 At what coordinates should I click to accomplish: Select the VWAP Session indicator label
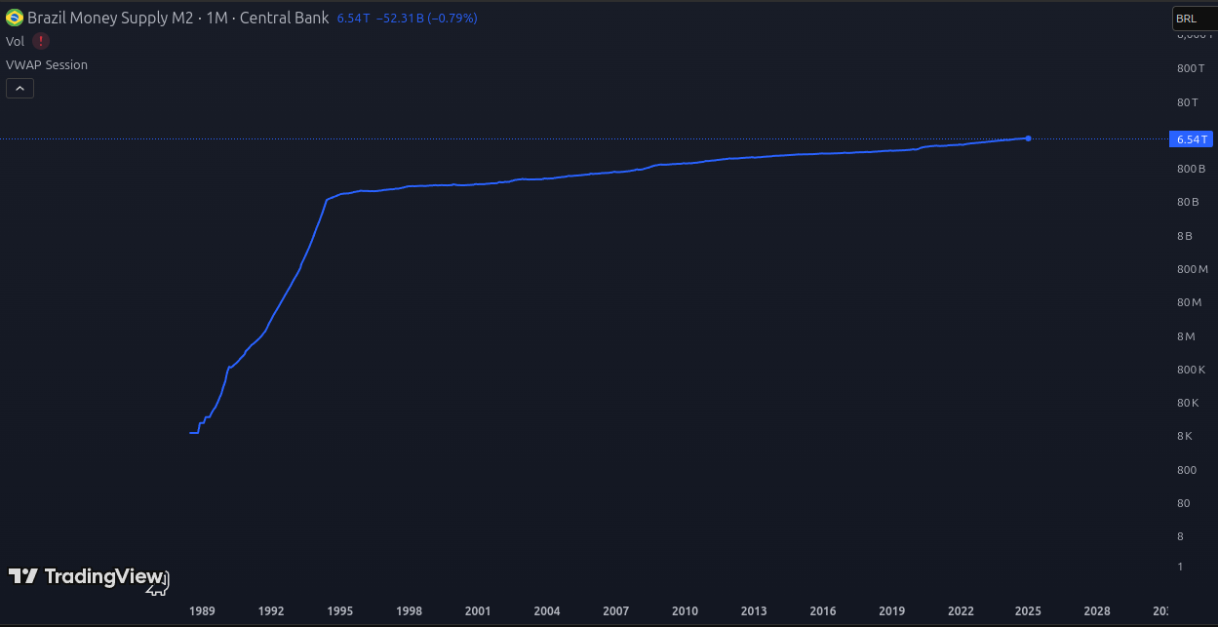point(47,64)
